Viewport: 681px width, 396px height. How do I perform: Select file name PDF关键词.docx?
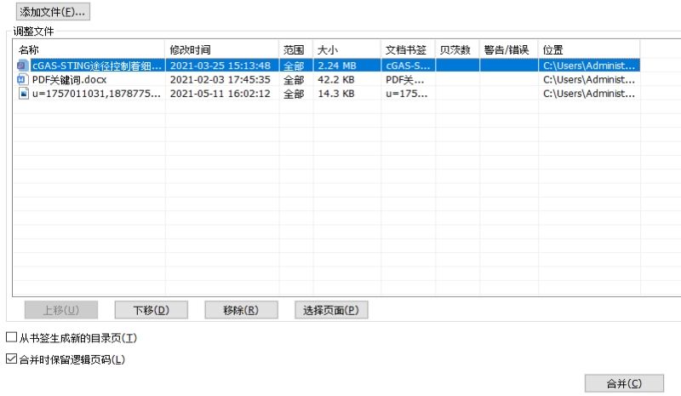pyautogui.click(x=70, y=80)
